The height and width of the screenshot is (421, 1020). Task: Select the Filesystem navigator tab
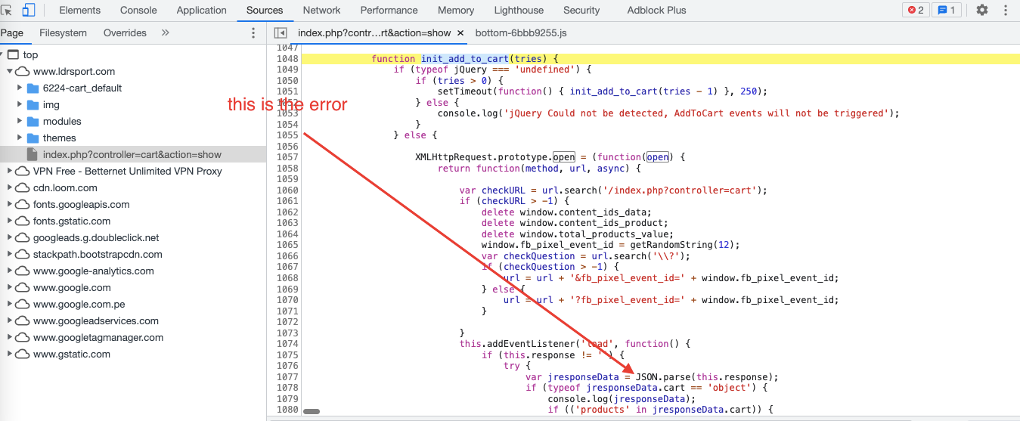[x=63, y=33]
